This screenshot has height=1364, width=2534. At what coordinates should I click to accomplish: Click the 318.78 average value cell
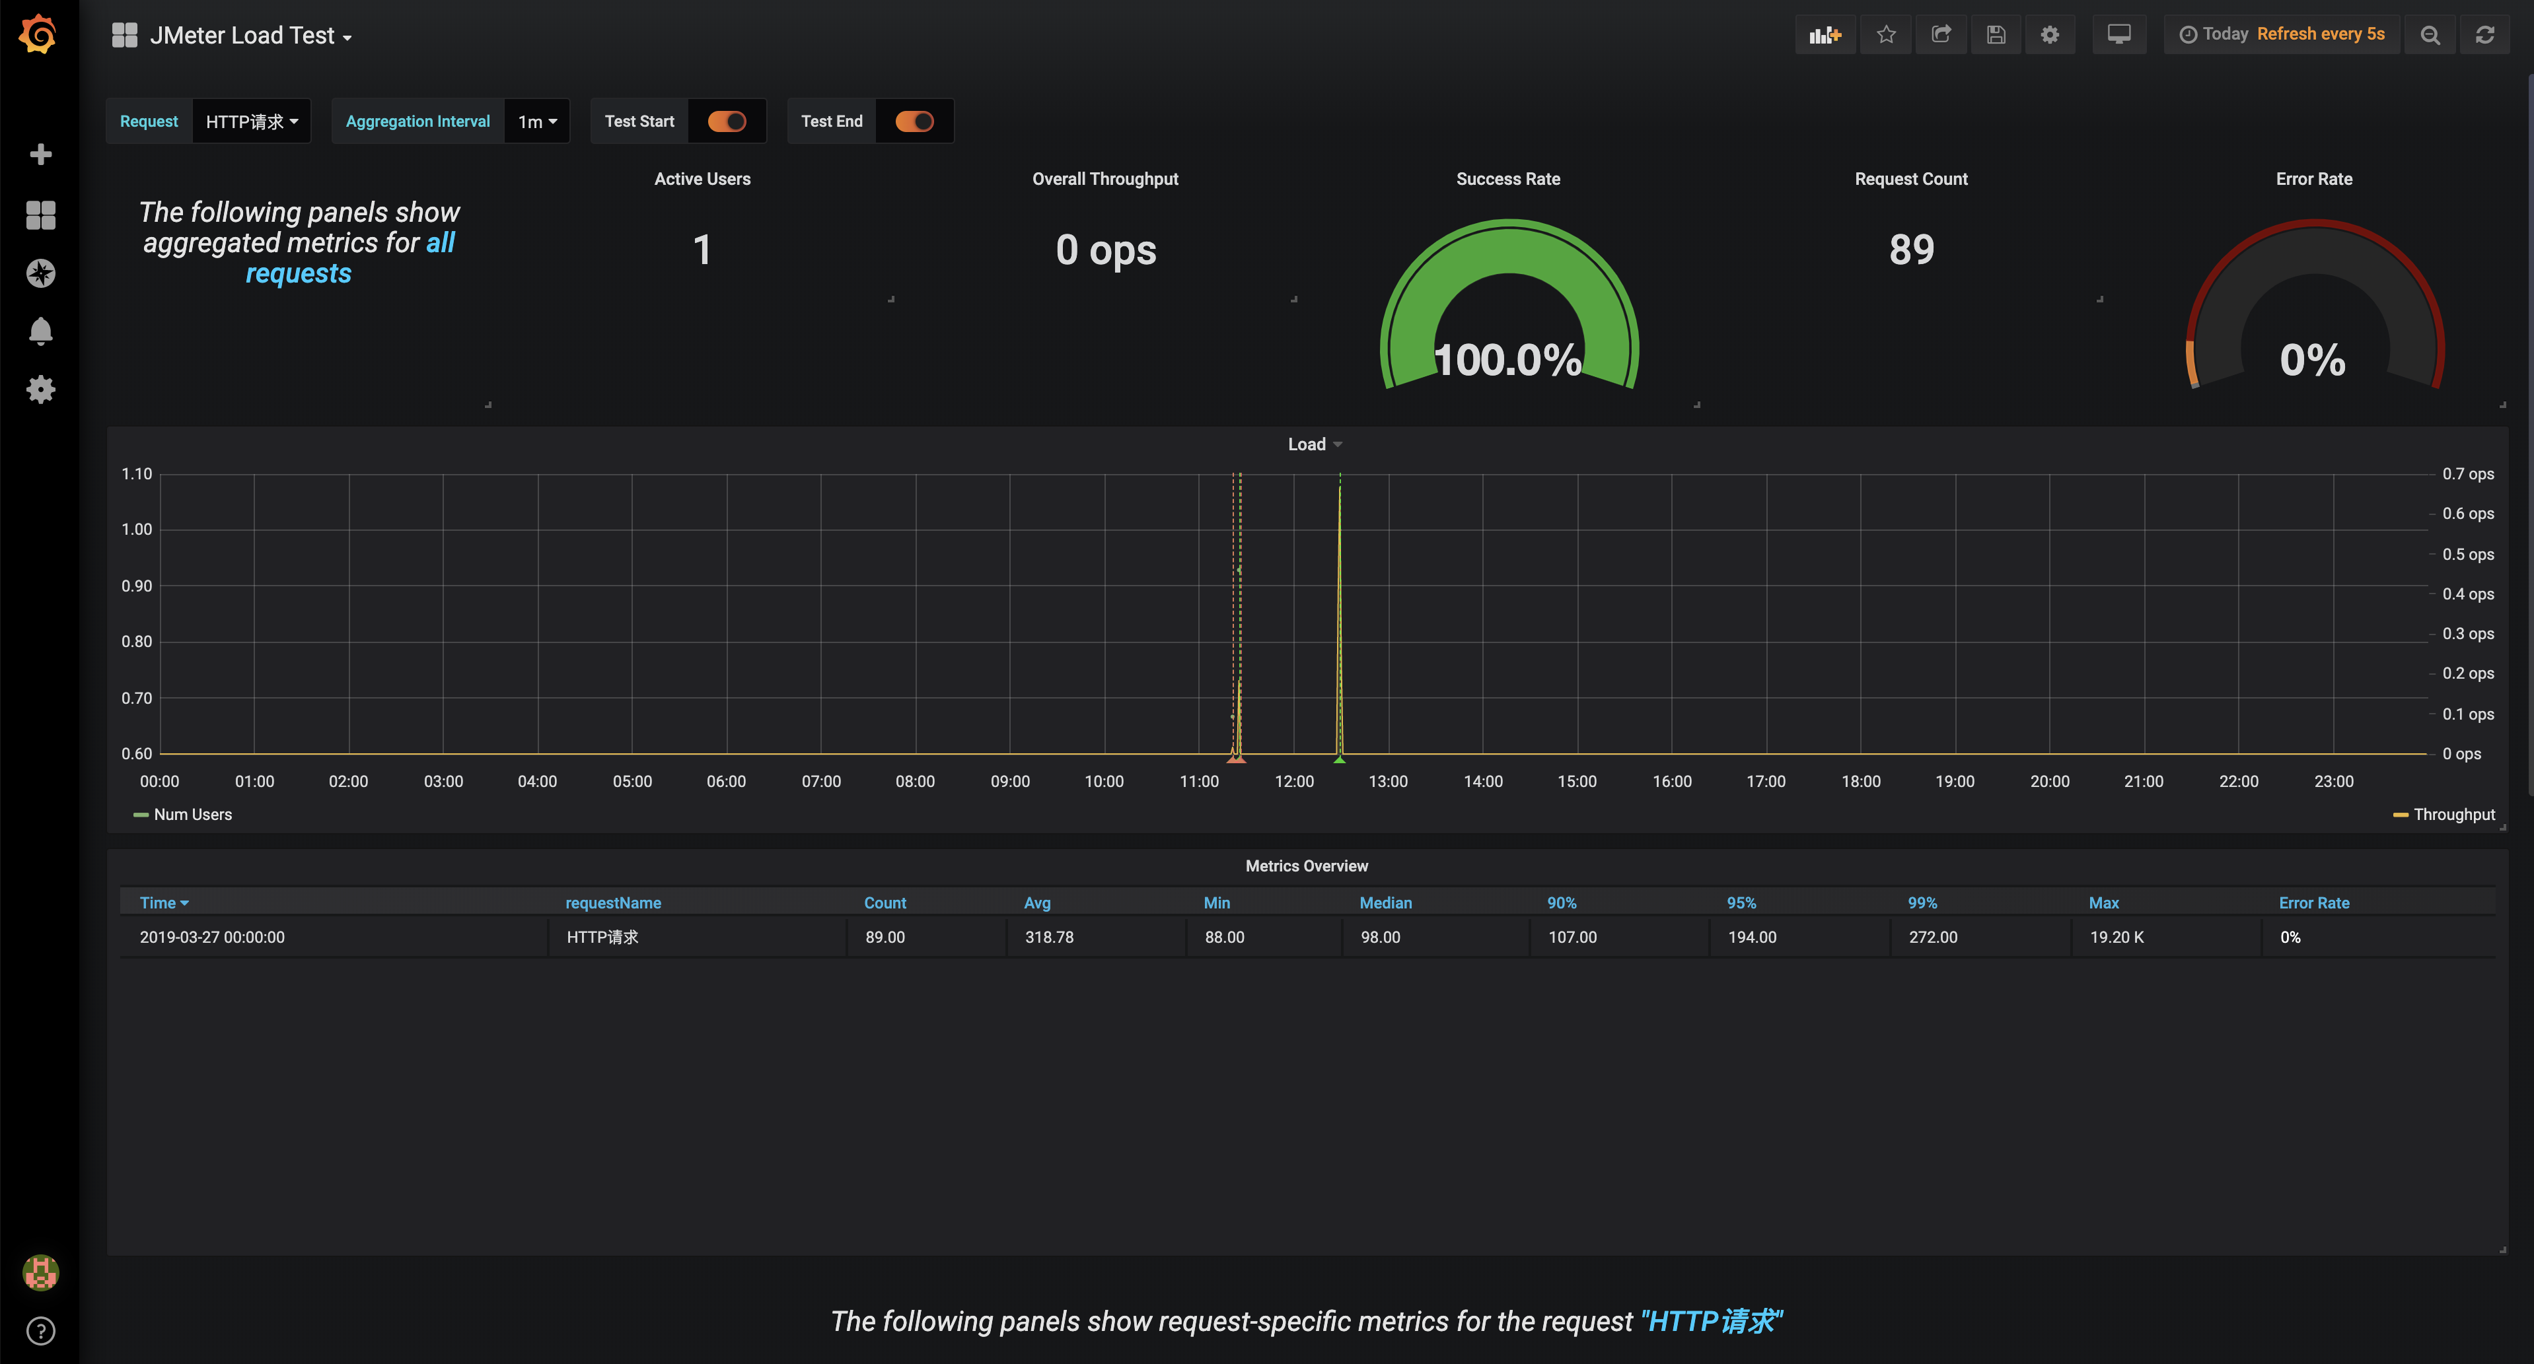1095,938
